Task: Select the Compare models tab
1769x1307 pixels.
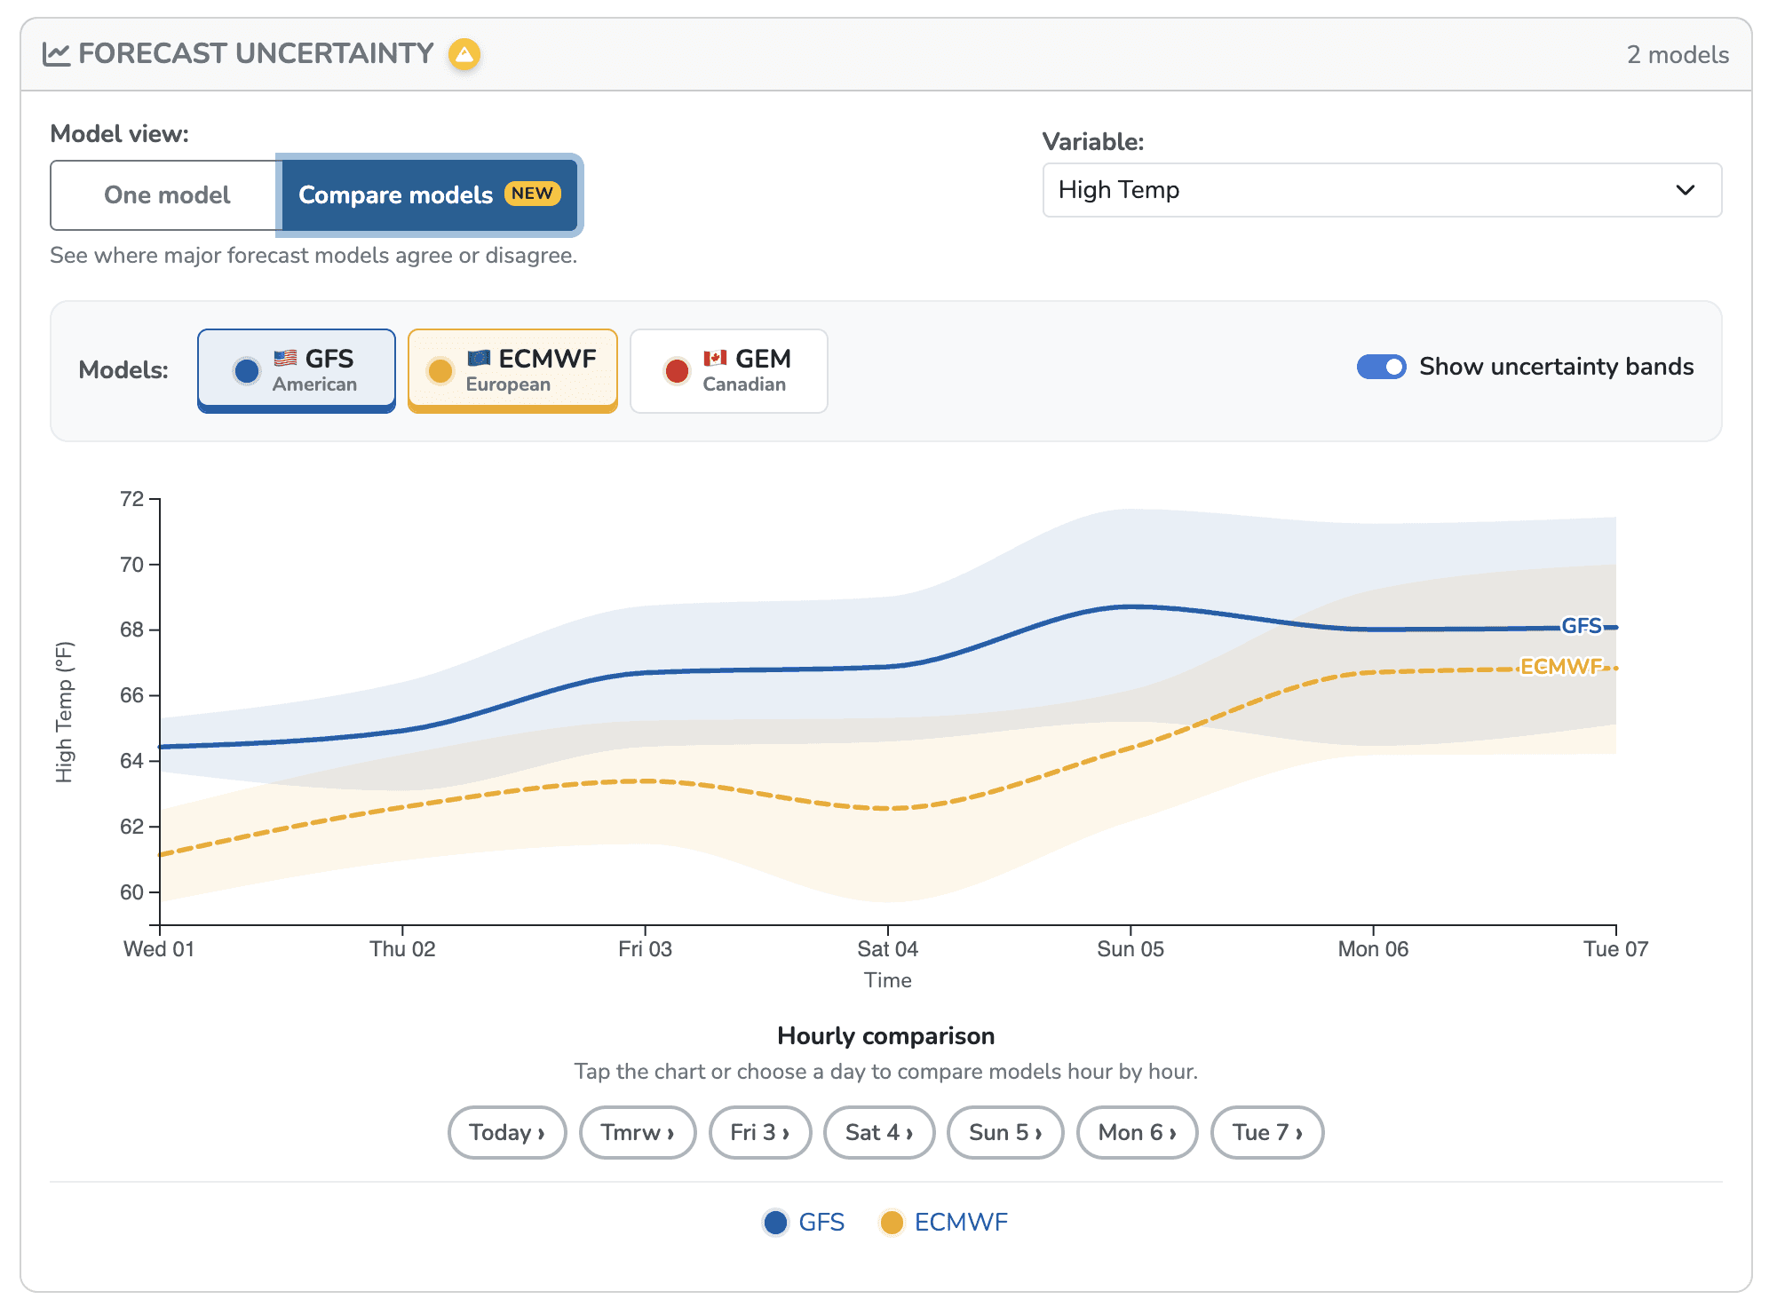Action: 430,195
